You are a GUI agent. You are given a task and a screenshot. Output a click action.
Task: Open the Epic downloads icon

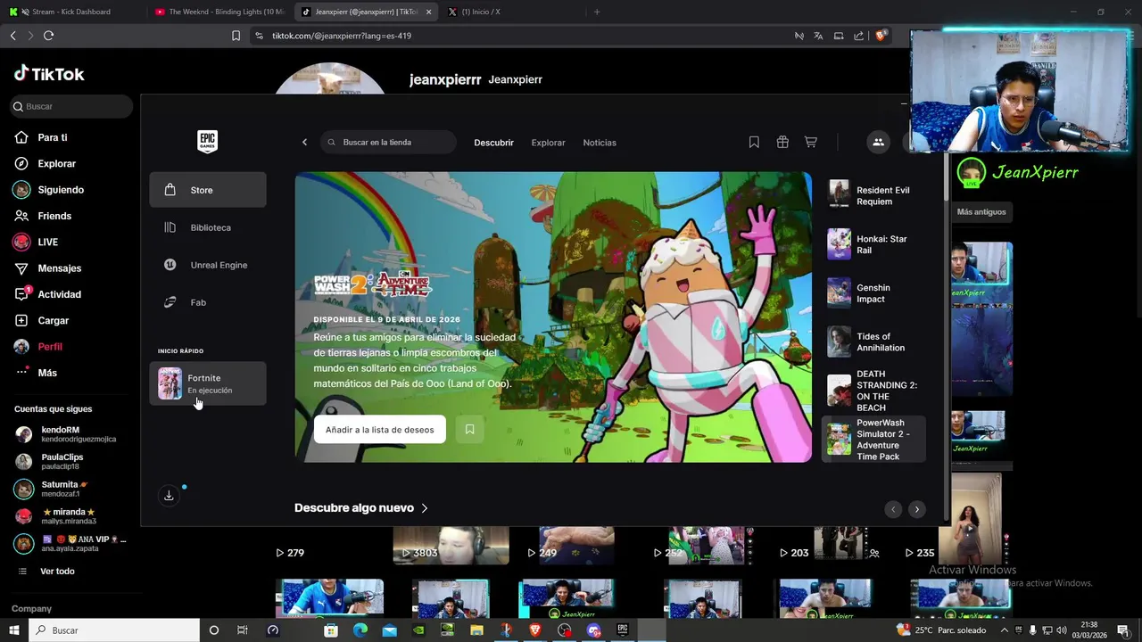coord(169,496)
